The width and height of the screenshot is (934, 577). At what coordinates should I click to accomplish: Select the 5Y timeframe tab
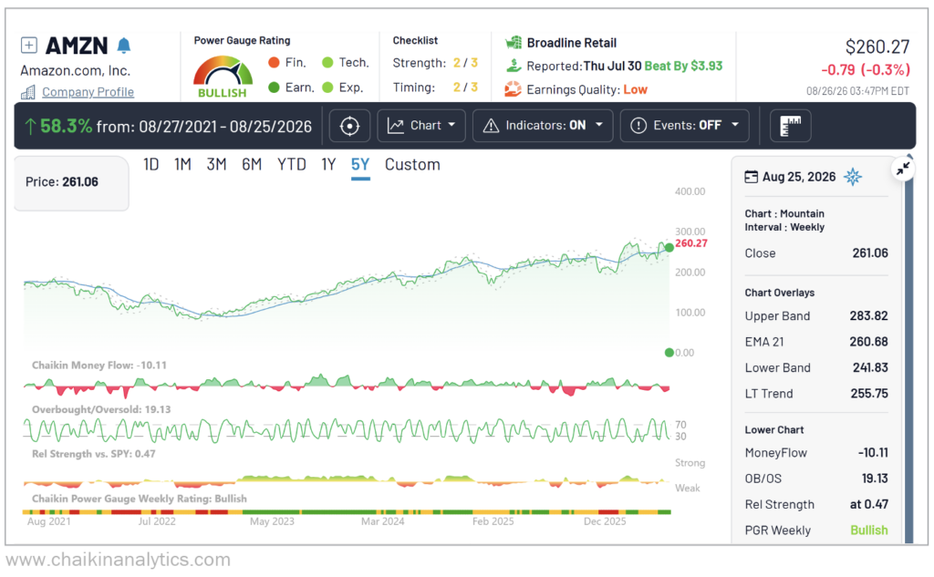360,165
